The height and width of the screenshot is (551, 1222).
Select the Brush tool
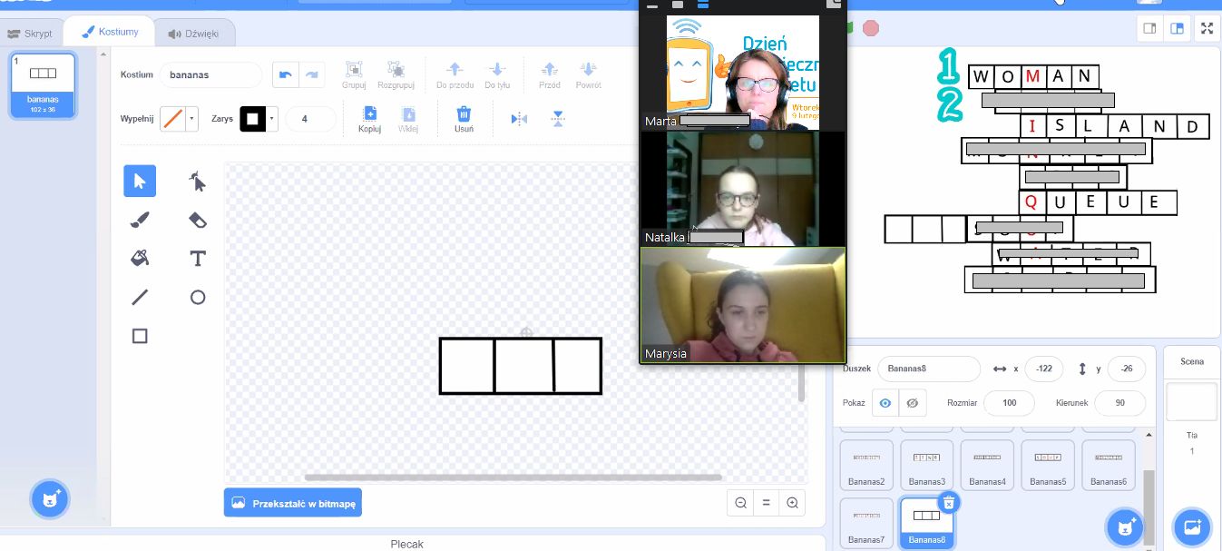coord(140,220)
